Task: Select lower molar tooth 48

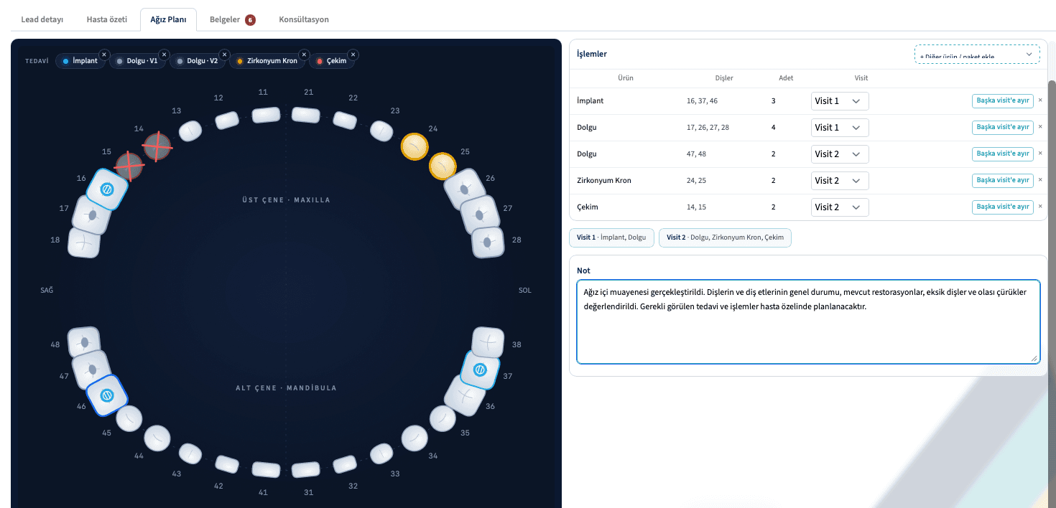Action: pyautogui.click(x=84, y=343)
